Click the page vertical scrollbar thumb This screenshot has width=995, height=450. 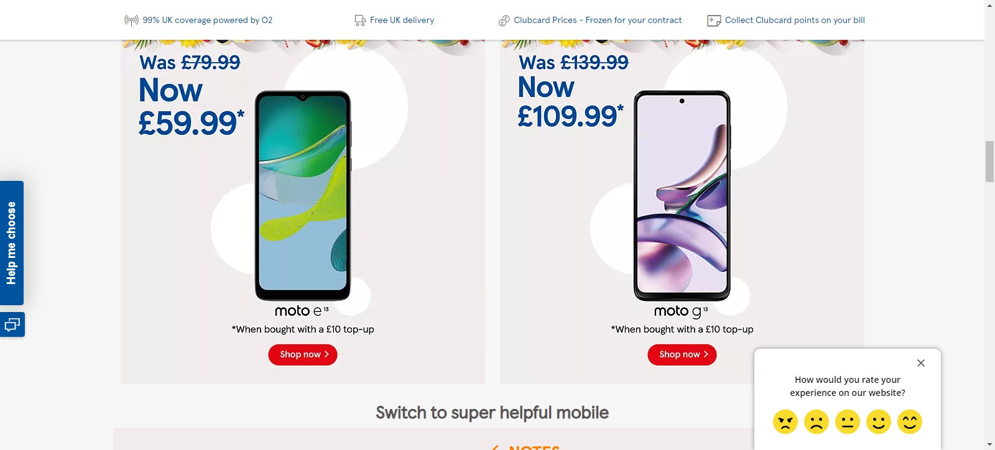pos(989,162)
